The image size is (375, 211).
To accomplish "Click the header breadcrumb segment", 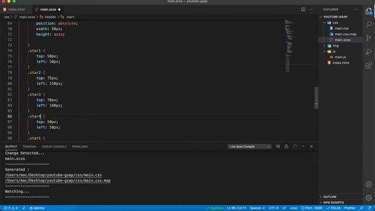I will pos(50,17).
